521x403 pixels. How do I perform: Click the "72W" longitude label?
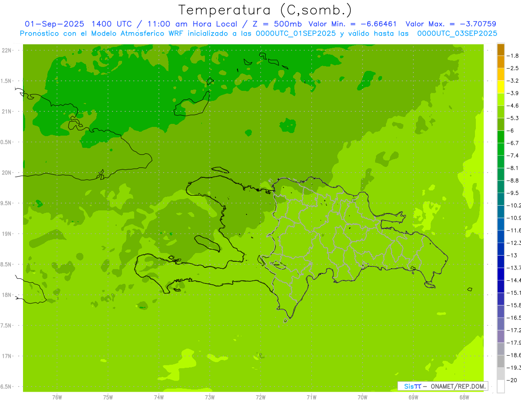tap(260, 397)
